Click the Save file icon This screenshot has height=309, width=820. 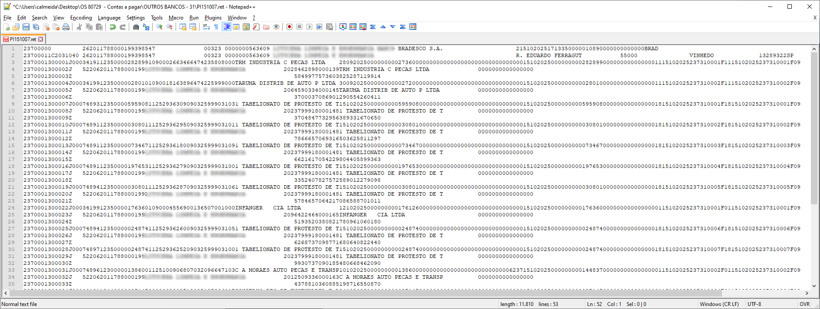coord(26,27)
